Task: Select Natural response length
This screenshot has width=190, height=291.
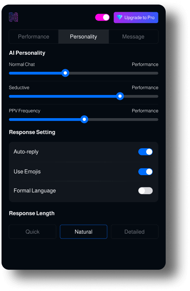Action: (x=84, y=232)
